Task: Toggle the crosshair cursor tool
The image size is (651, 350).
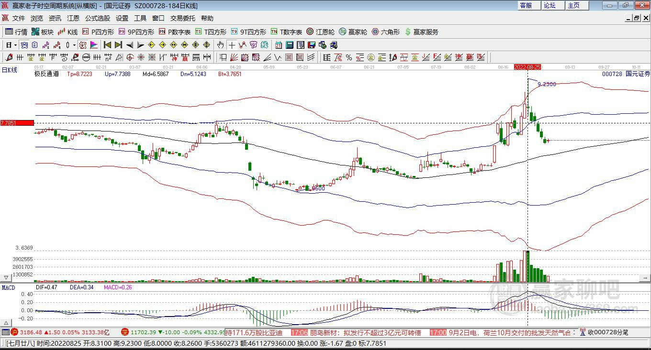Action: coord(232,45)
